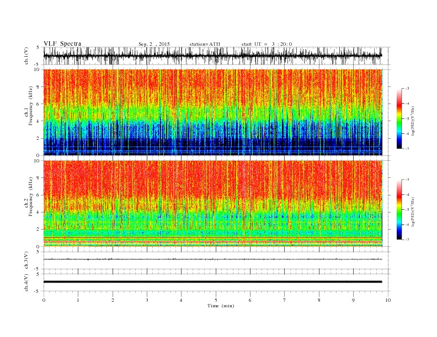Click time axis tick label "3"
This screenshot has width=437, height=337.
pos(147,300)
